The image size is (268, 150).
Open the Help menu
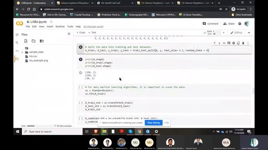pyautogui.click(x=78, y=27)
